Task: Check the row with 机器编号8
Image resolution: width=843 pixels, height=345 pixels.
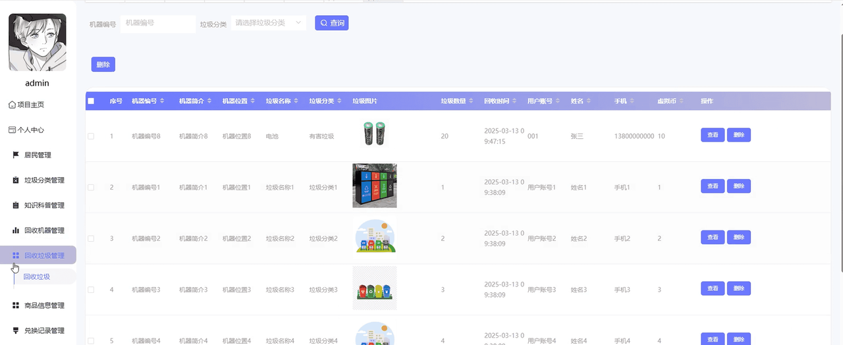Action: [91, 136]
